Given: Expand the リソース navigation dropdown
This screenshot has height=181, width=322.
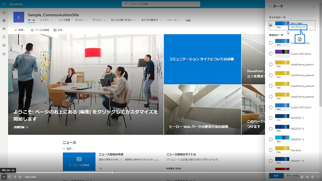Looking at the screenshot, I should click(x=179, y=20).
